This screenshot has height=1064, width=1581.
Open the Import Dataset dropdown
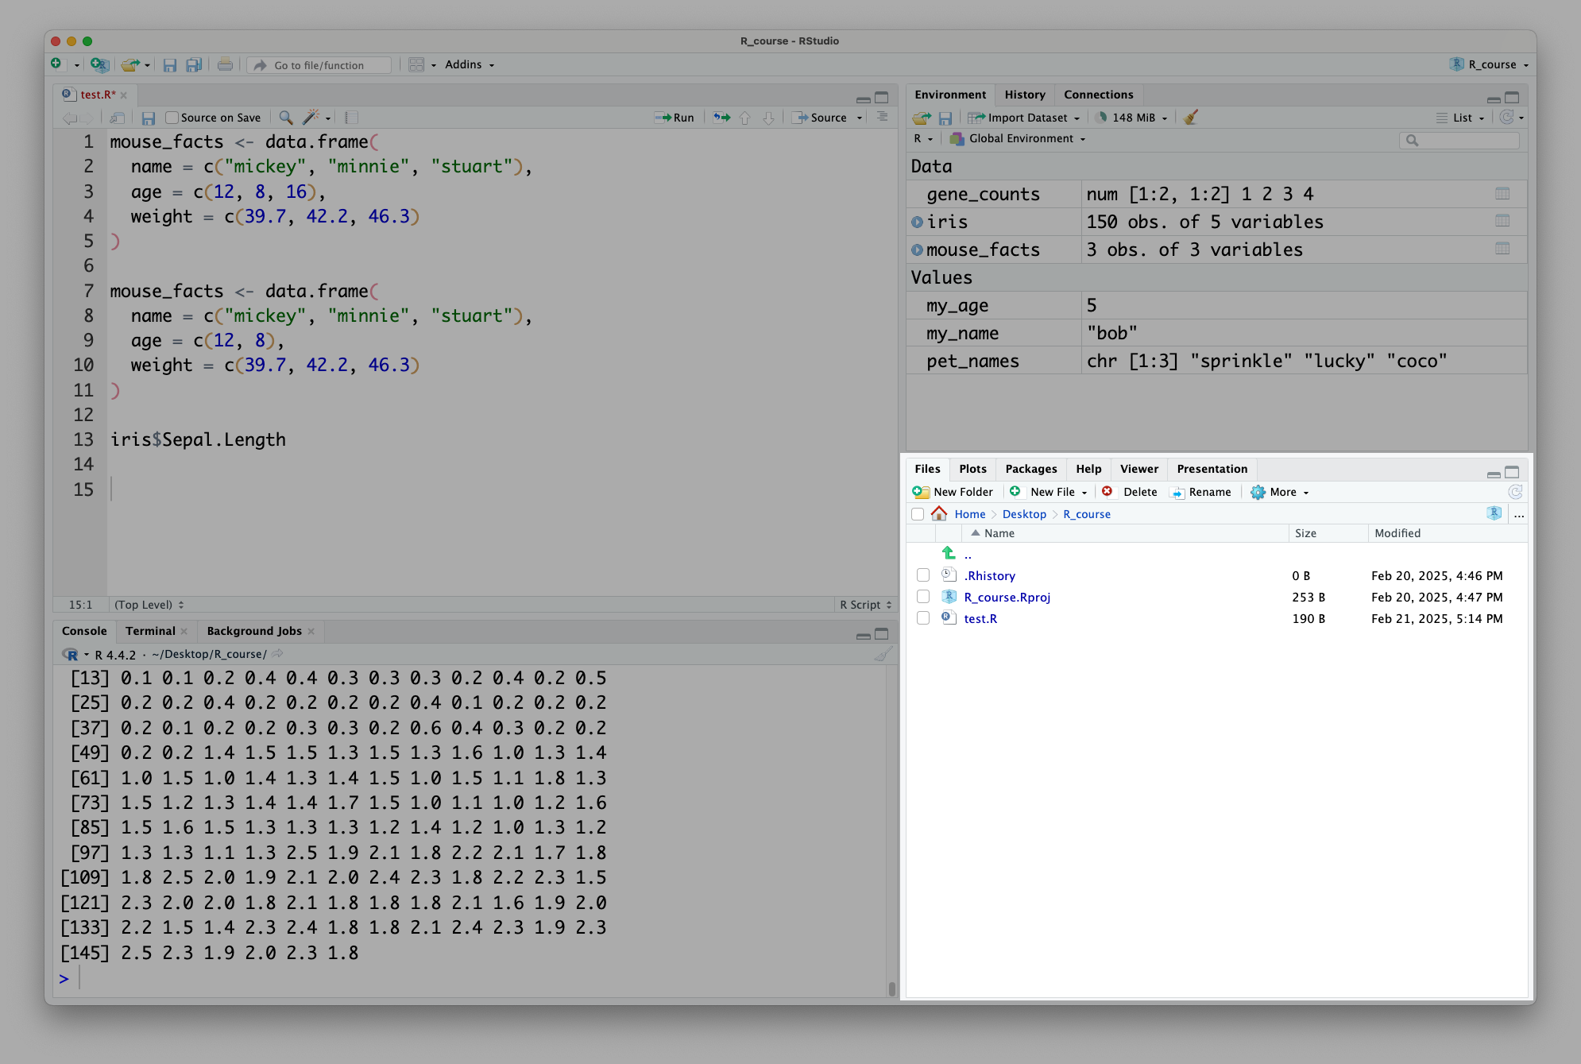(x=1026, y=118)
